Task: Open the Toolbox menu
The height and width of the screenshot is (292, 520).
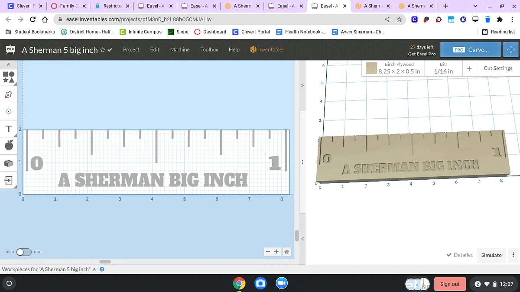Action: (x=209, y=49)
